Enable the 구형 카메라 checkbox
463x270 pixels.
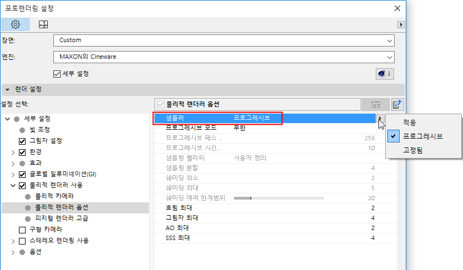click(x=22, y=230)
